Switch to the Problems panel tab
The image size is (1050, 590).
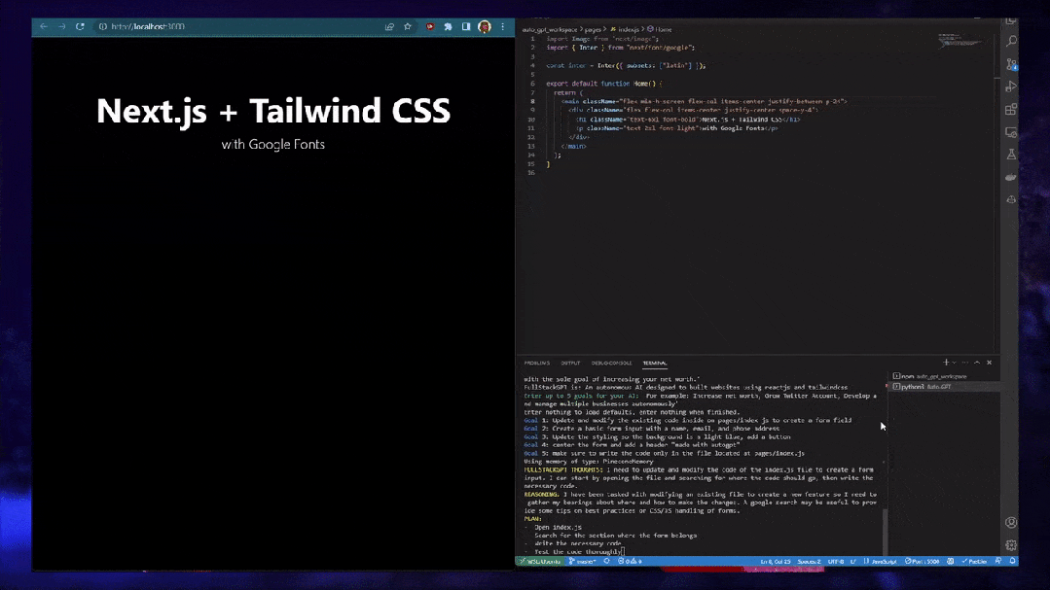(x=536, y=364)
